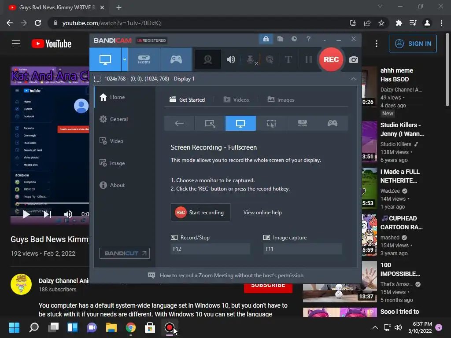Open the screen mode dropdown arrow

[x=125, y=59]
